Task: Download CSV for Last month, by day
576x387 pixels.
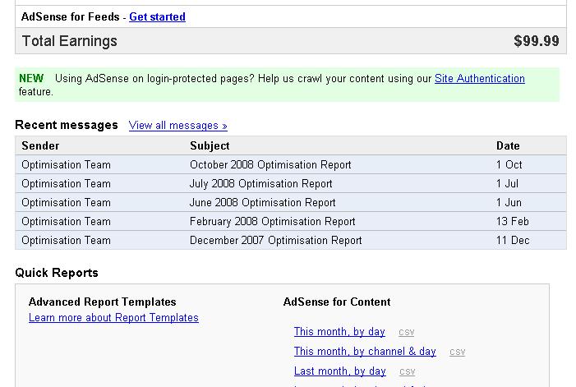Action: (406, 372)
